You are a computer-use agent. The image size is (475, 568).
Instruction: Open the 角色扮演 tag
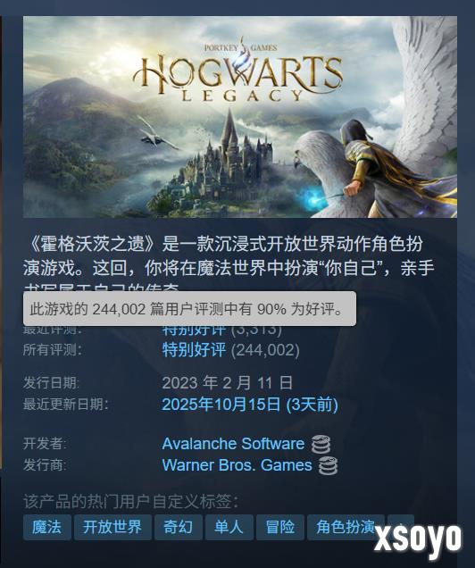[x=346, y=527]
